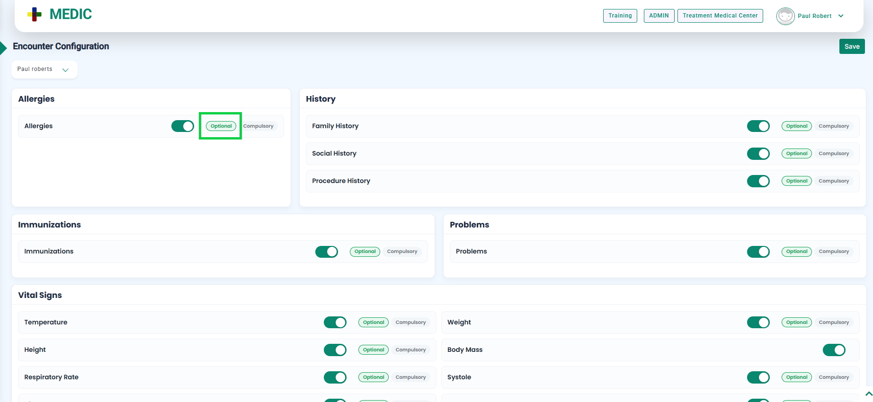
Task: Toggle the Immunizations switch
Action: coord(326,252)
